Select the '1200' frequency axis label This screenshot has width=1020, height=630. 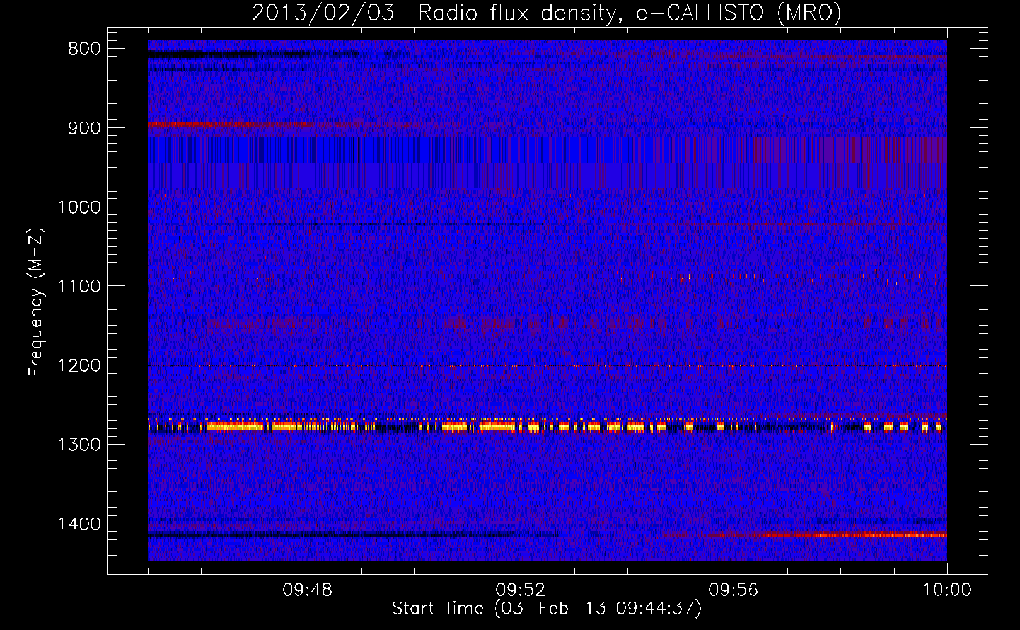tap(79, 366)
